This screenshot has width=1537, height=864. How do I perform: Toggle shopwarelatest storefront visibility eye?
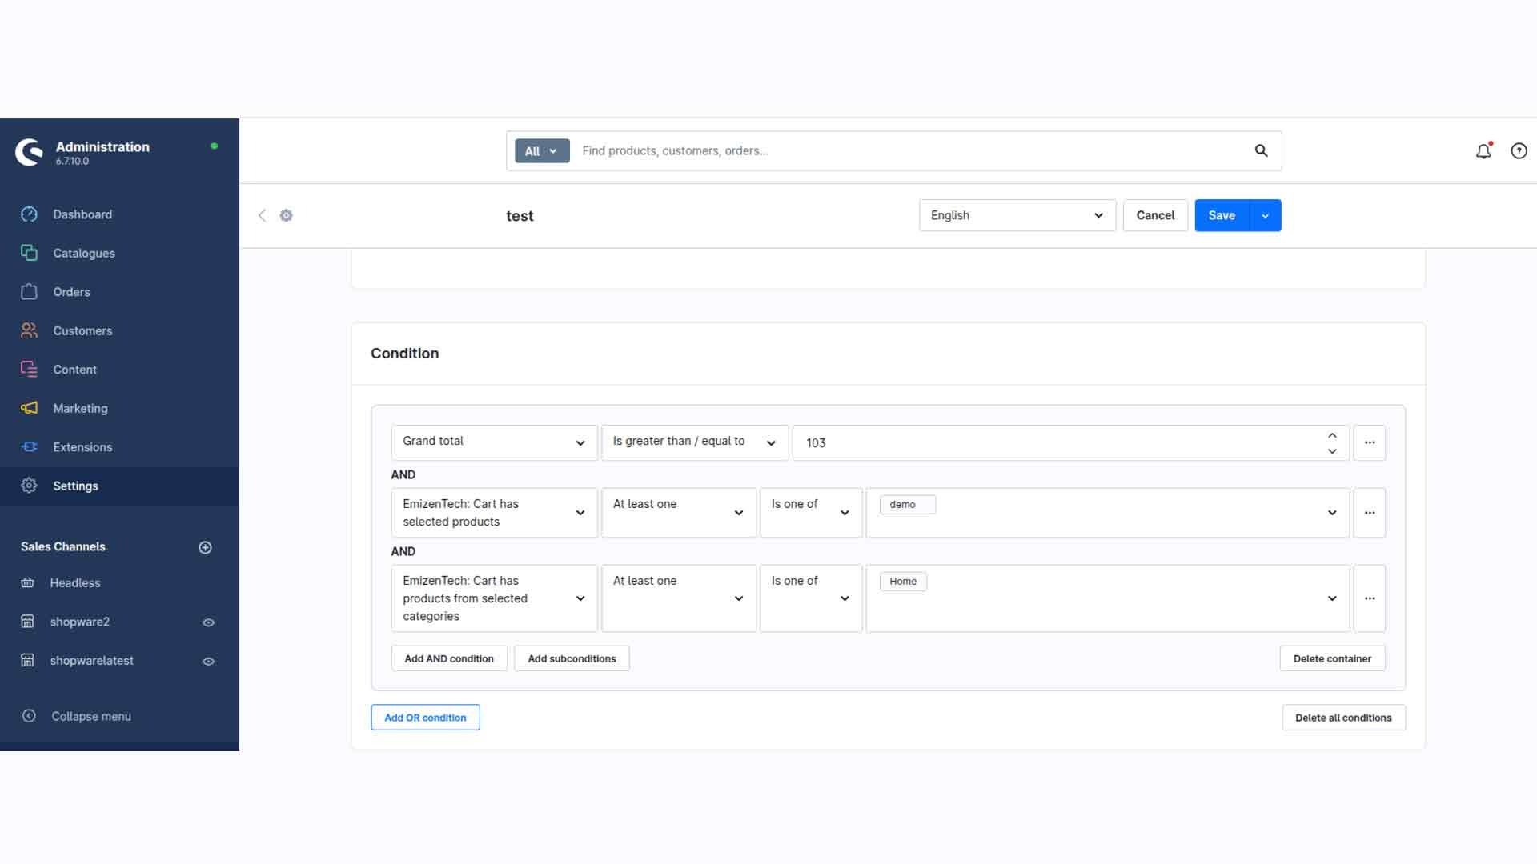point(208,662)
